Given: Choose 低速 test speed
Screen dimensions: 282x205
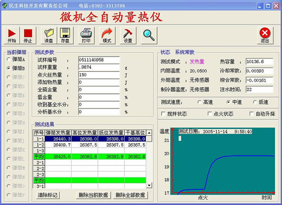Looking at the screenshot, I should 255,102.
